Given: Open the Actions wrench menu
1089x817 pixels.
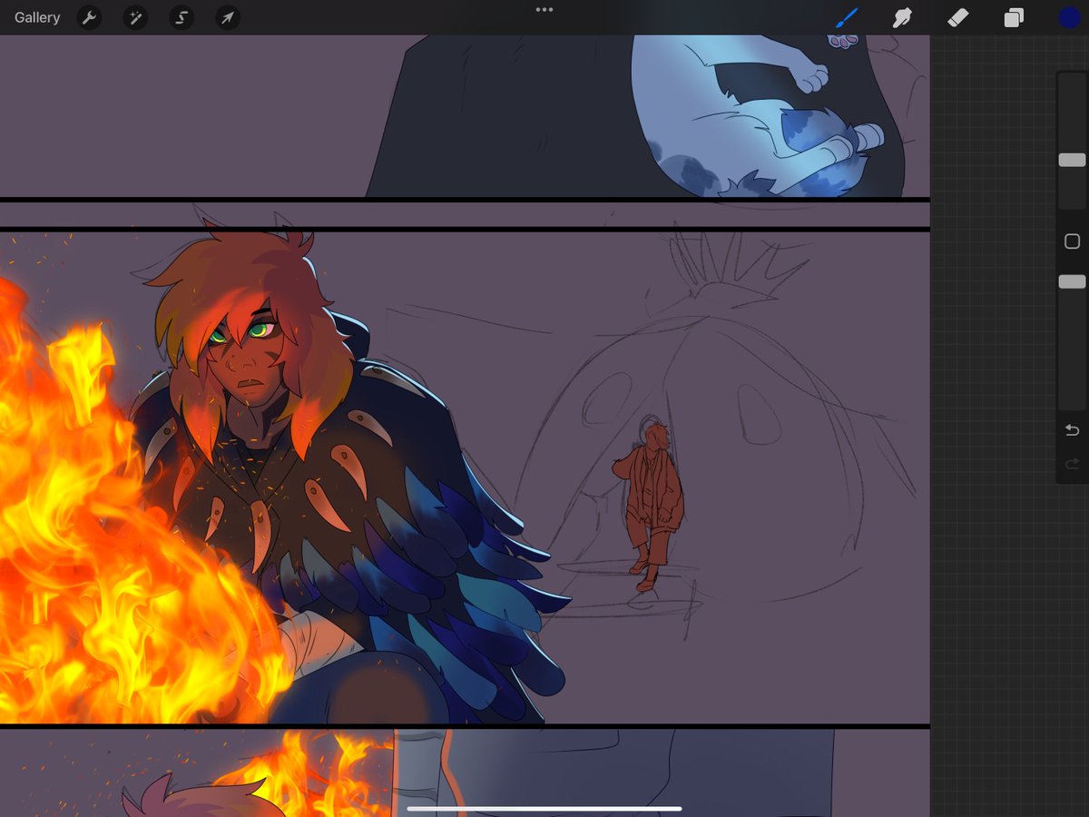Looking at the screenshot, I should [89, 17].
